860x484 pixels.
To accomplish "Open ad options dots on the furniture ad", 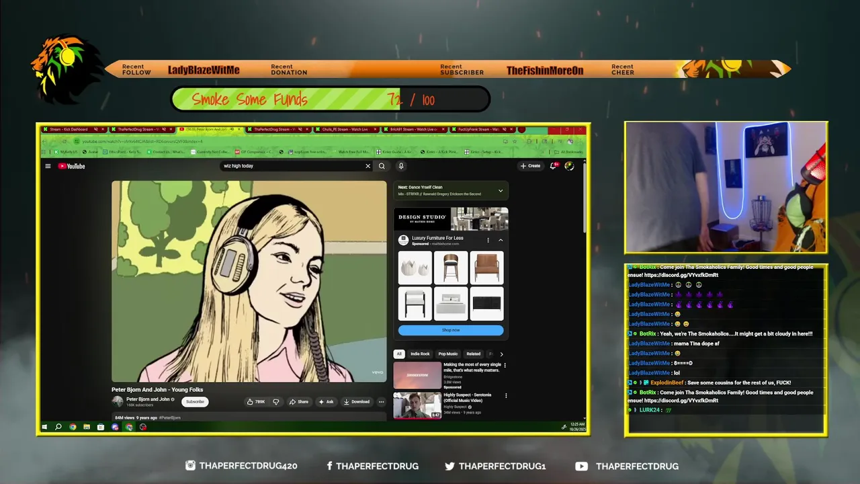I will [x=488, y=240].
